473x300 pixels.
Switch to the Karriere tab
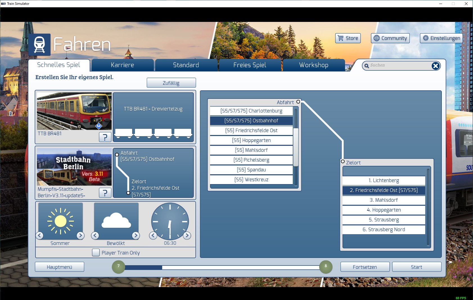tap(122, 65)
